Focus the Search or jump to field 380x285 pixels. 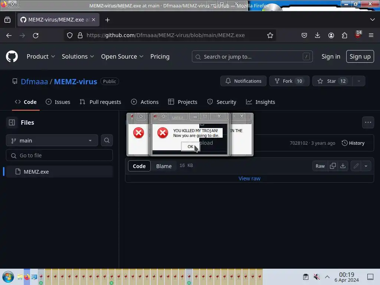[x=252, y=57]
